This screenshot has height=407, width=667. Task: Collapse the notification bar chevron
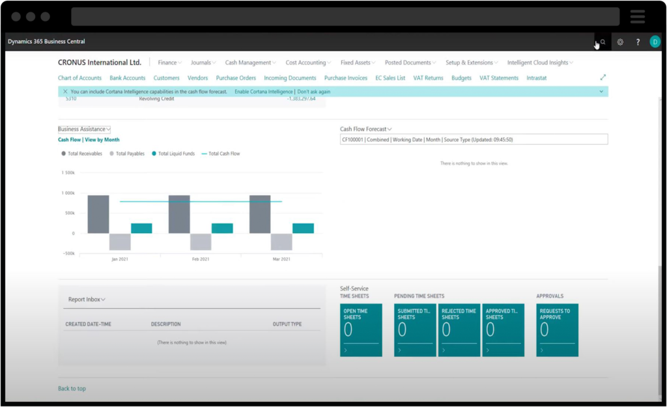pos(601,91)
